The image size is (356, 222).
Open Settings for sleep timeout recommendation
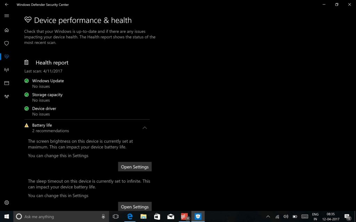pyautogui.click(x=135, y=207)
